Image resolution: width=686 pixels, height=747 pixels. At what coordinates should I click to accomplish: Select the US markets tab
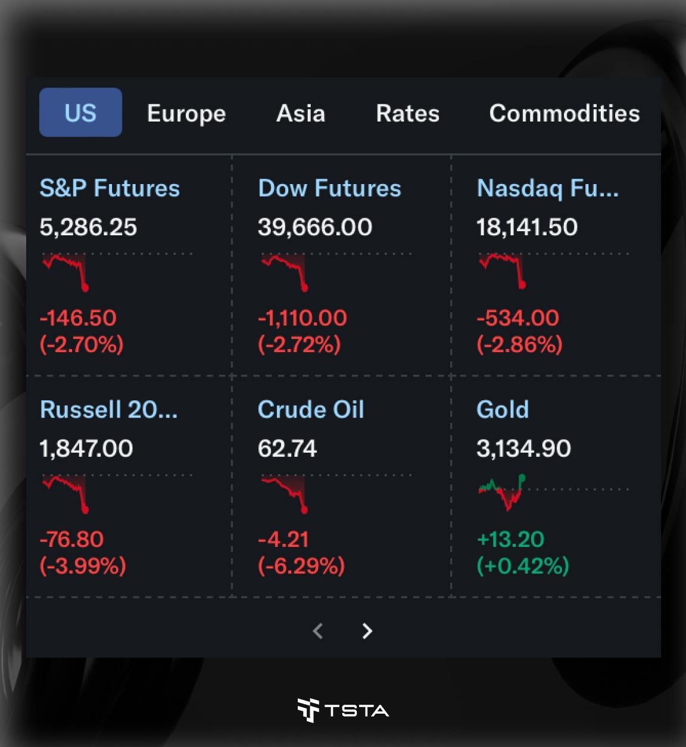[x=80, y=113]
